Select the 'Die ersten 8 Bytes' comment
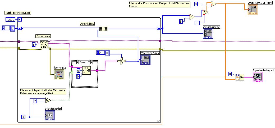 pos(43,92)
